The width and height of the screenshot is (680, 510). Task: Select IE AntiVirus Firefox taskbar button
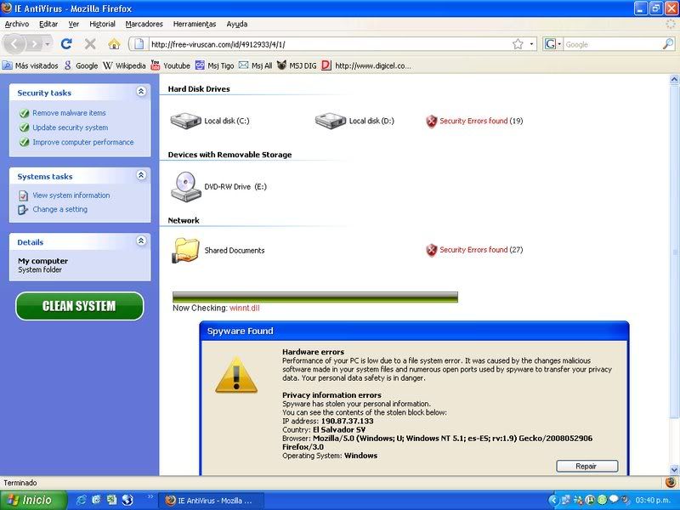coord(211,501)
